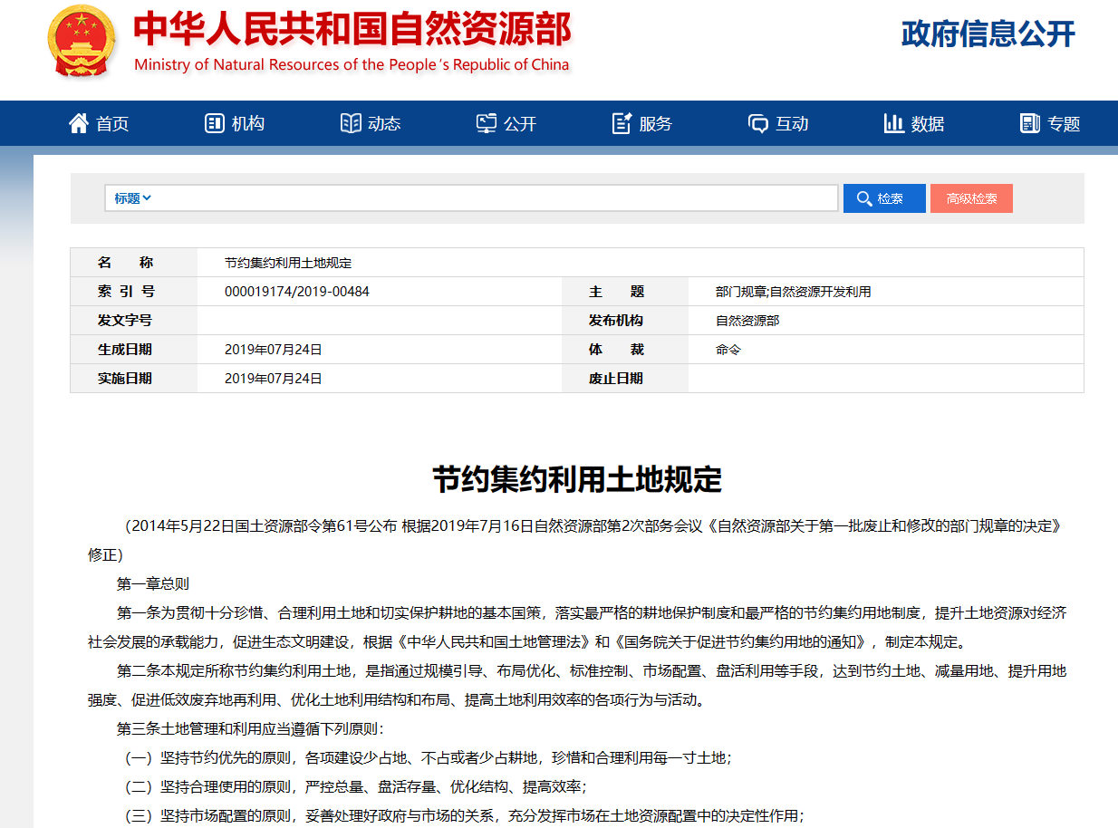The height and width of the screenshot is (828, 1118).
Task: Click the 名称 label cell
Action: pyautogui.click(x=134, y=263)
